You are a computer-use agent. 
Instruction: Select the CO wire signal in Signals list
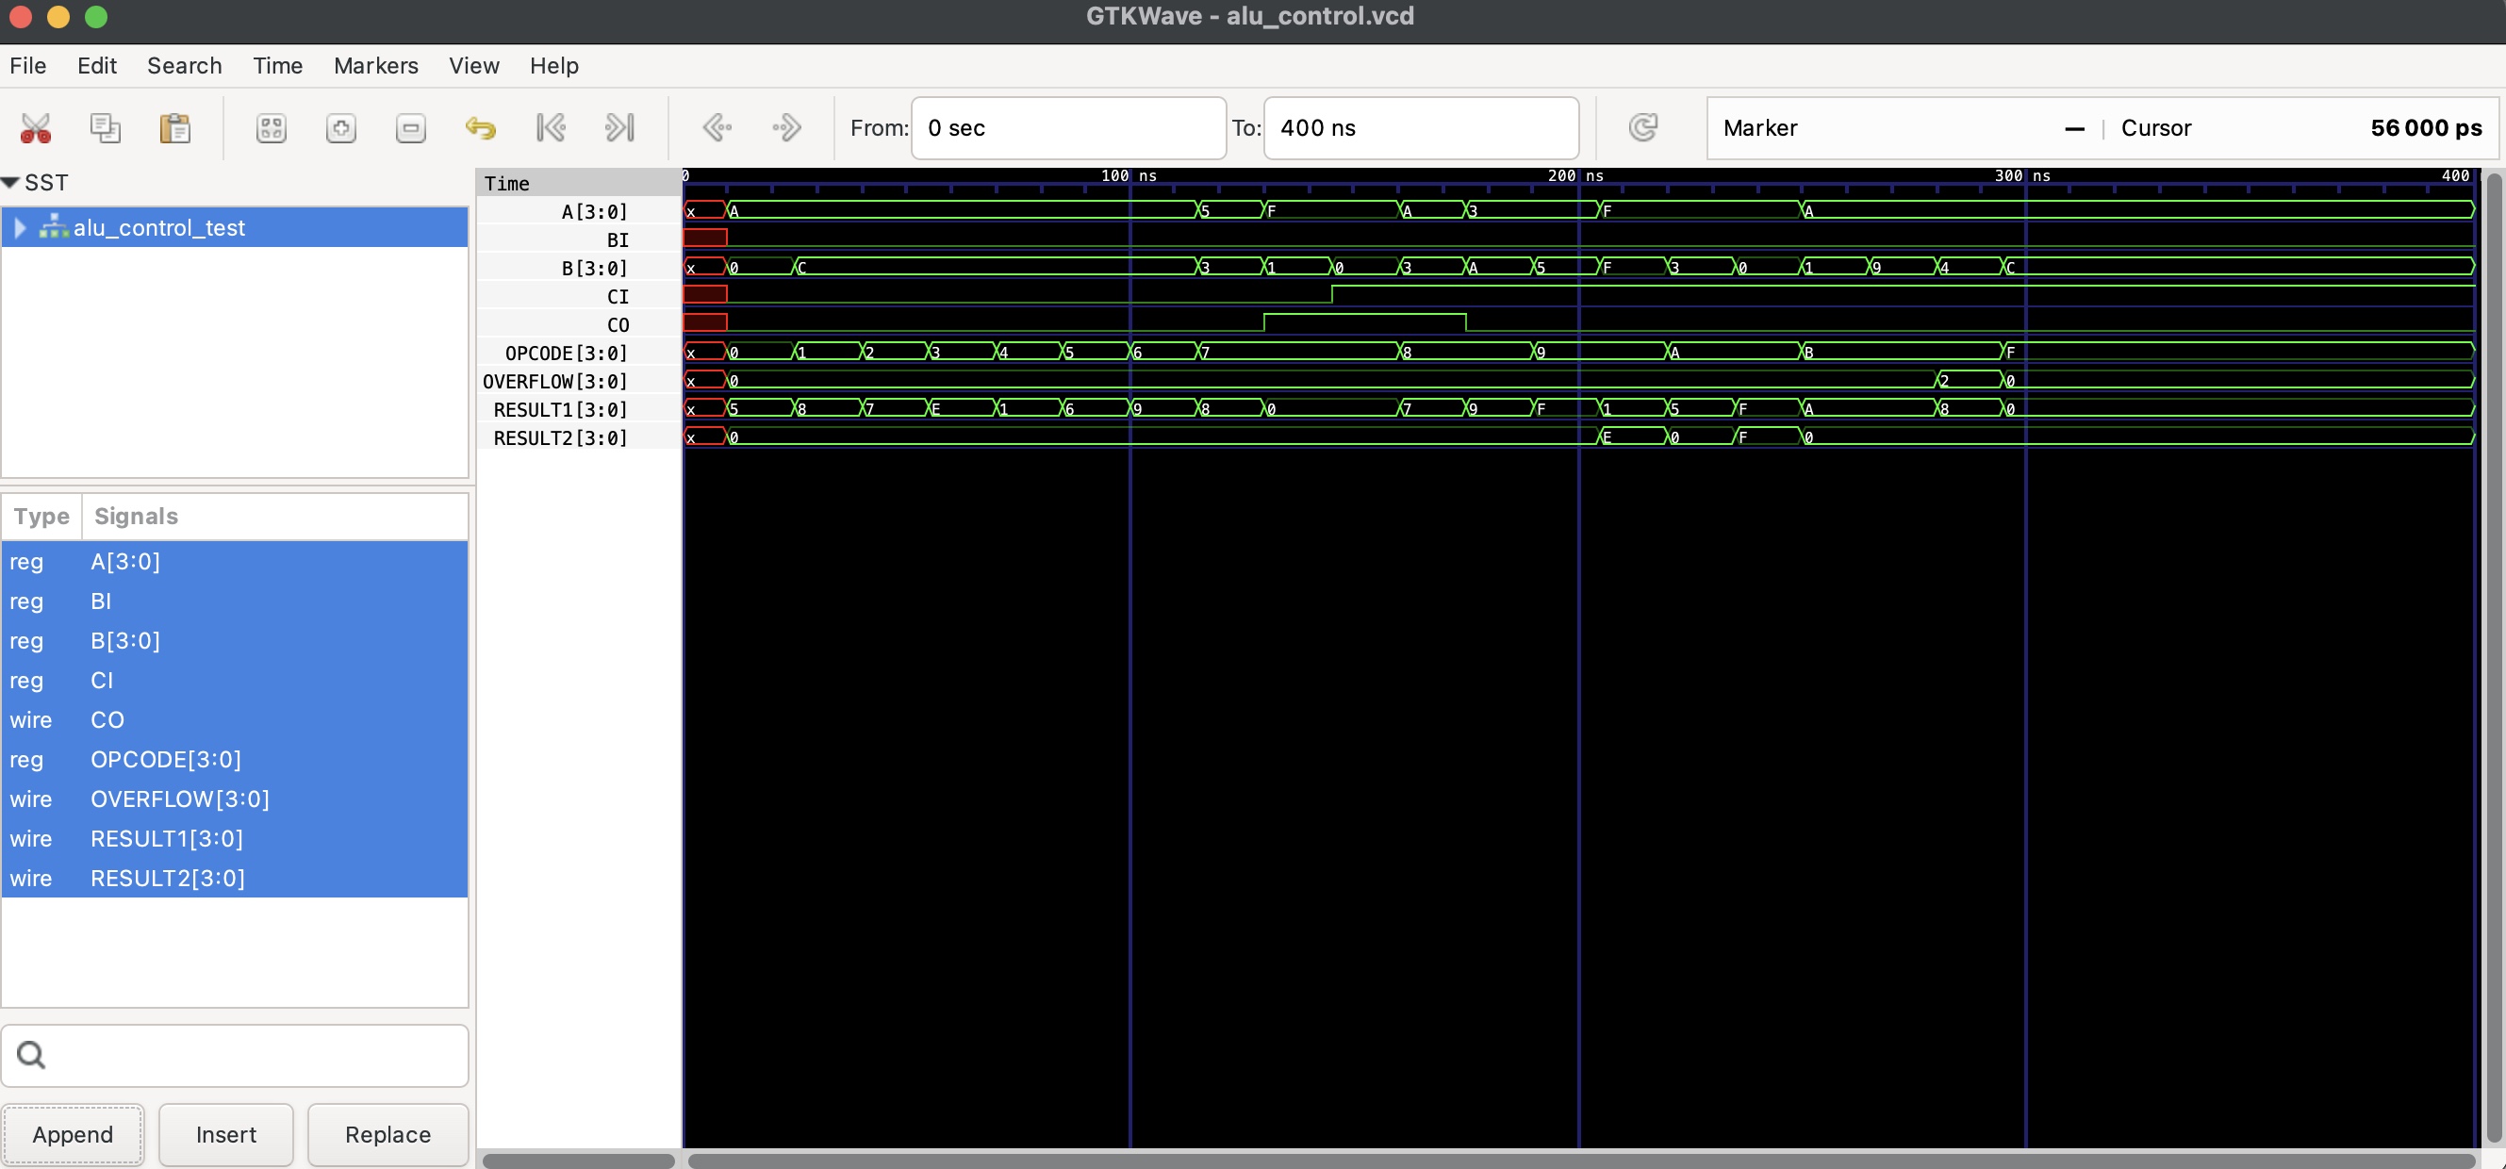coord(107,719)
